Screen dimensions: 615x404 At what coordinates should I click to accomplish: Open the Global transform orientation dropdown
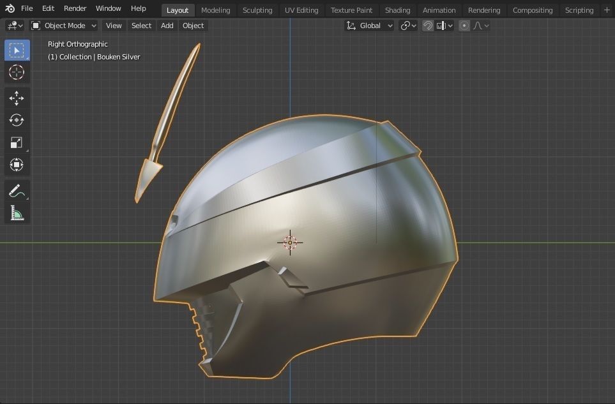[x=369, y=26]
